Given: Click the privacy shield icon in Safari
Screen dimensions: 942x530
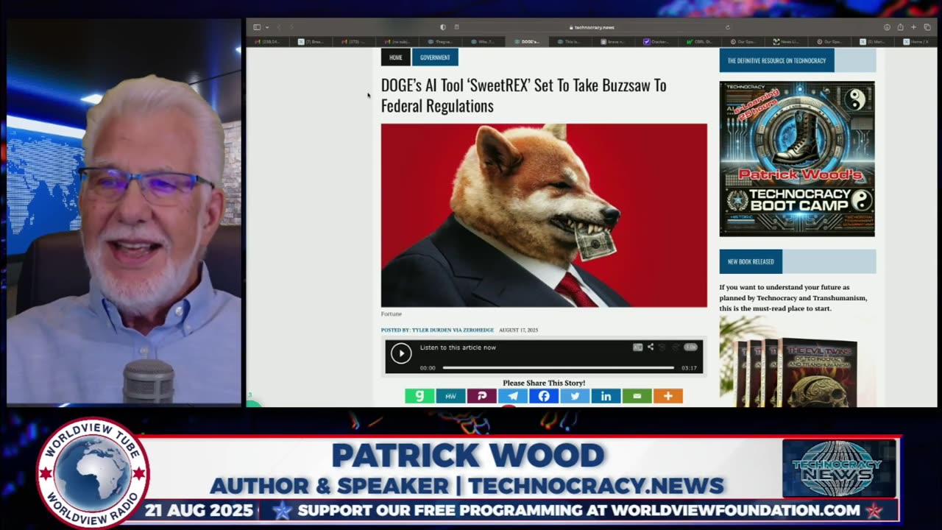Looking at the screenshot, I should point(442,27).
